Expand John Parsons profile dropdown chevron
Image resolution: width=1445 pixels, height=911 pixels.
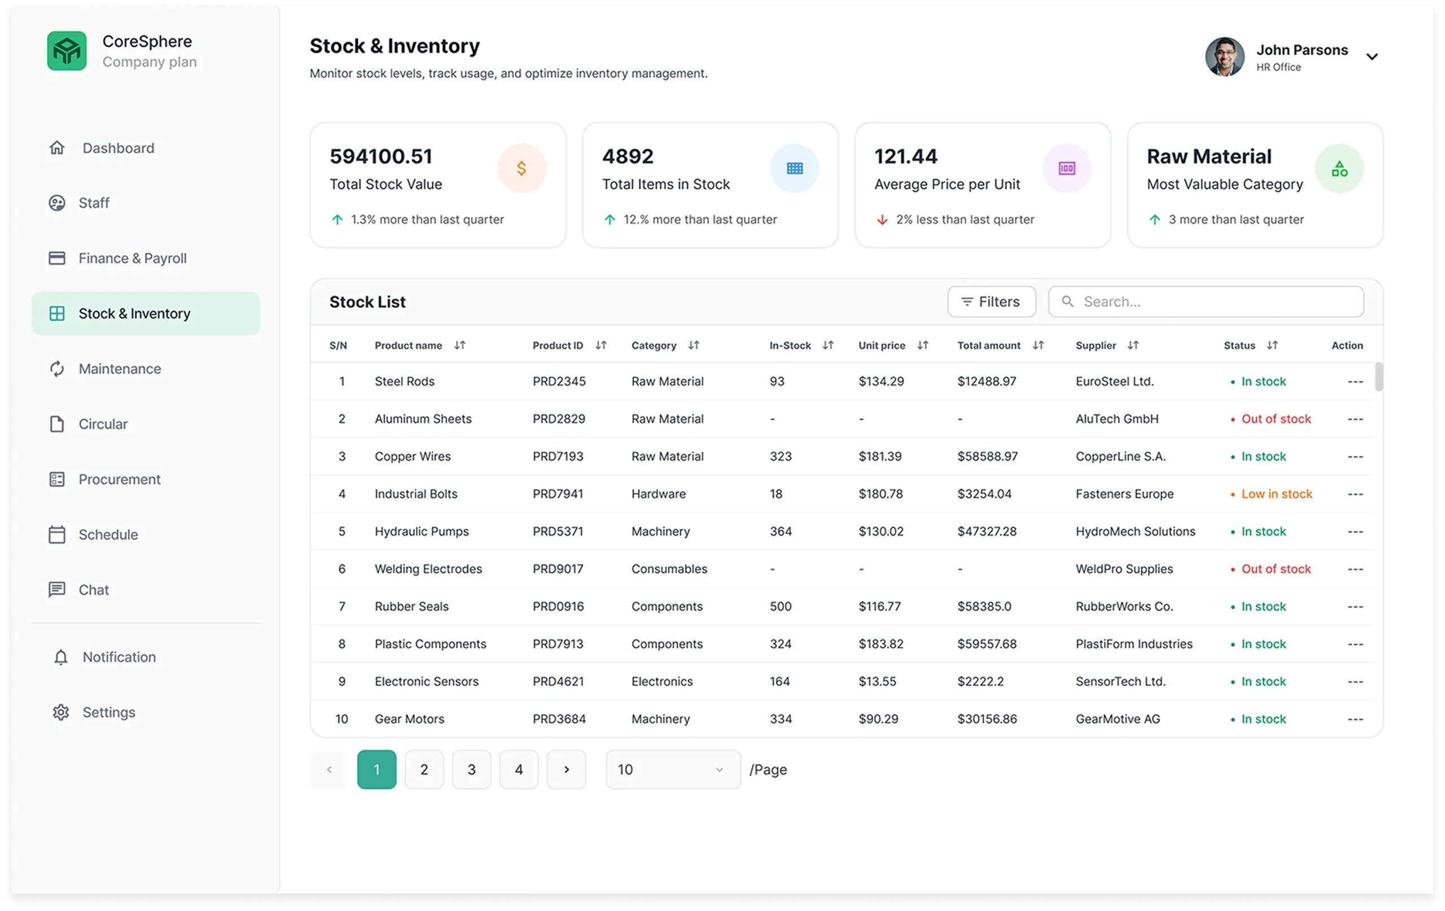tap(1372, 57)
